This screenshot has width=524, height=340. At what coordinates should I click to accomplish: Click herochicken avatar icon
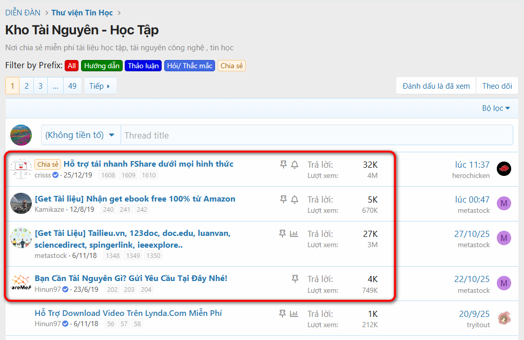[x=504, y=169]
